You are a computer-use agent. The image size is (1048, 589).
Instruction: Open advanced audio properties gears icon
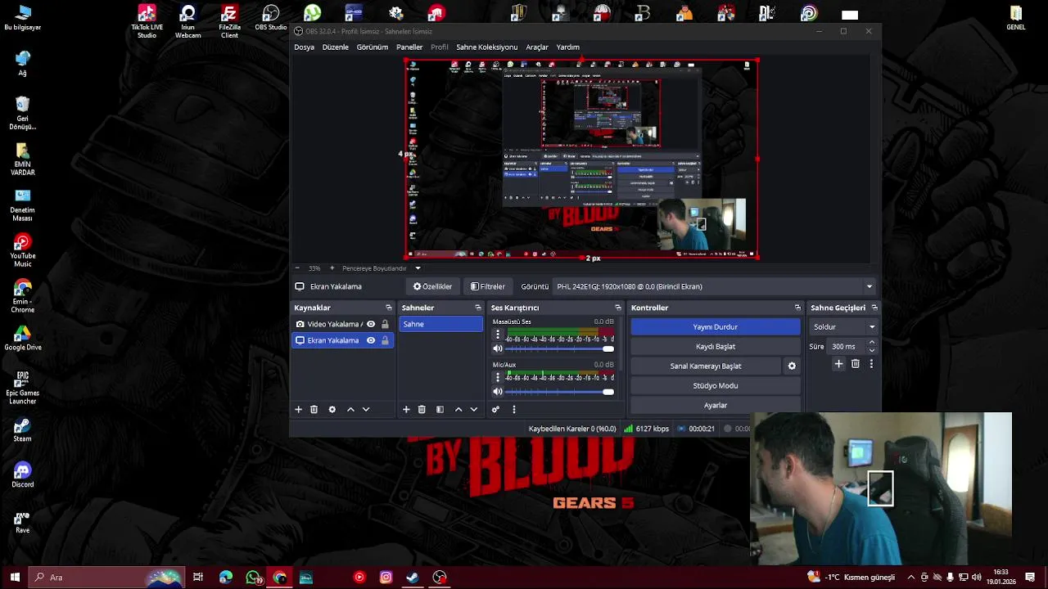pos(495,409)
